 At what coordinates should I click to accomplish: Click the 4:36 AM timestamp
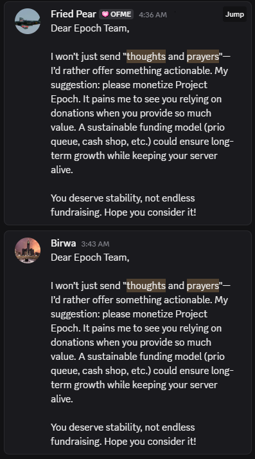tap(153, 15)
